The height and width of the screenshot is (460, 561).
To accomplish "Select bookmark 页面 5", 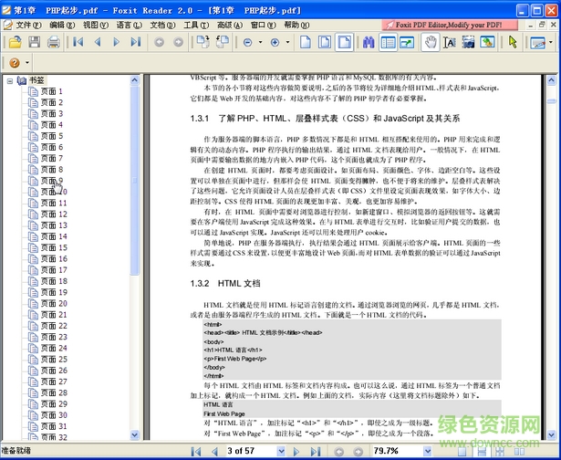I will pos(51,136).
